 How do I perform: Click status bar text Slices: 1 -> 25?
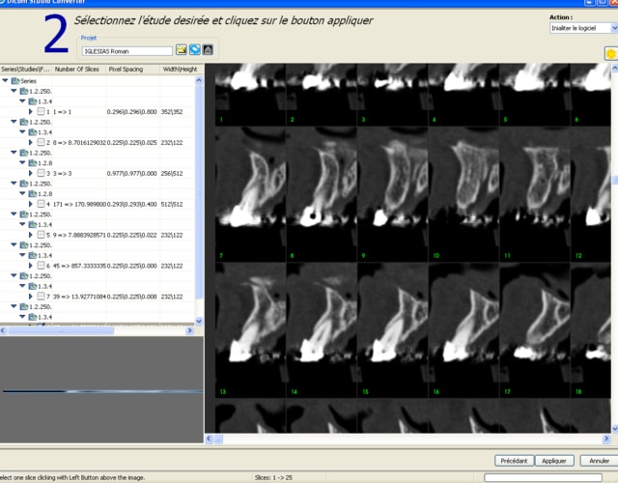click(x=273, y=477)
